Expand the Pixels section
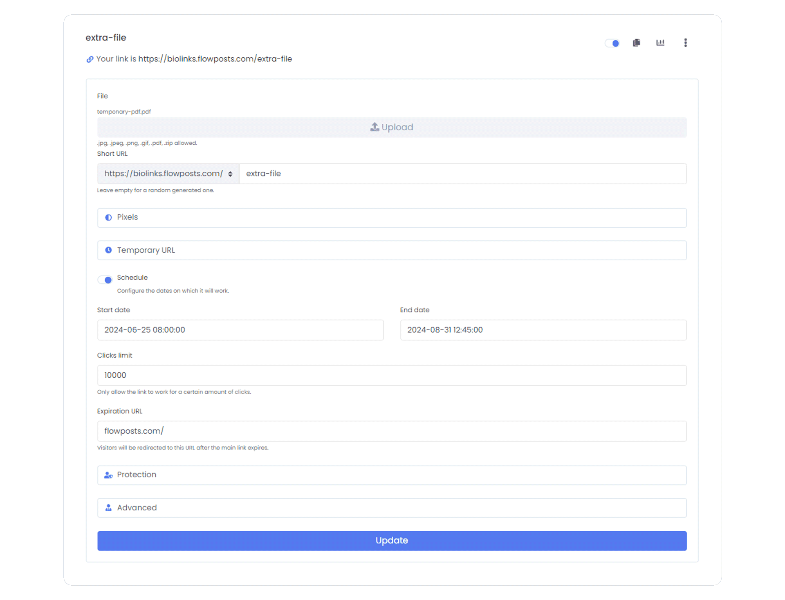The height and width of the screenshot is (600, 785). coord(392,217)
